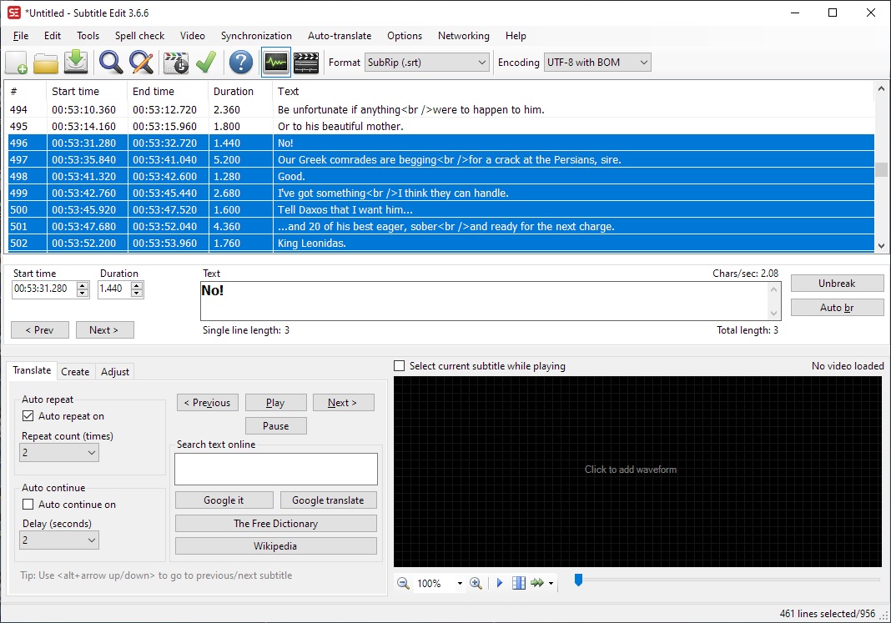The width and height of the screenshot is (891, 623).
Task: Toggle the waveform display toolbar icon
Action: (x=276, y=63)
